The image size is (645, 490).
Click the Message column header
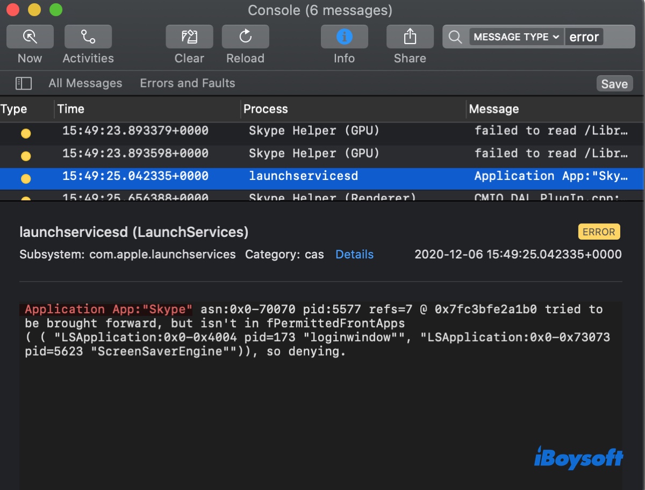coord(493,109)
